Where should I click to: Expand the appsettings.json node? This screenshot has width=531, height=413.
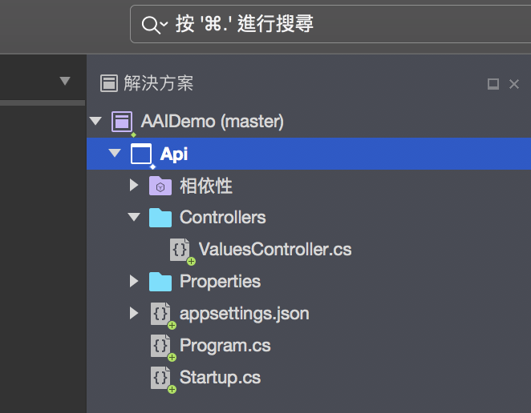tap(134, 313)
